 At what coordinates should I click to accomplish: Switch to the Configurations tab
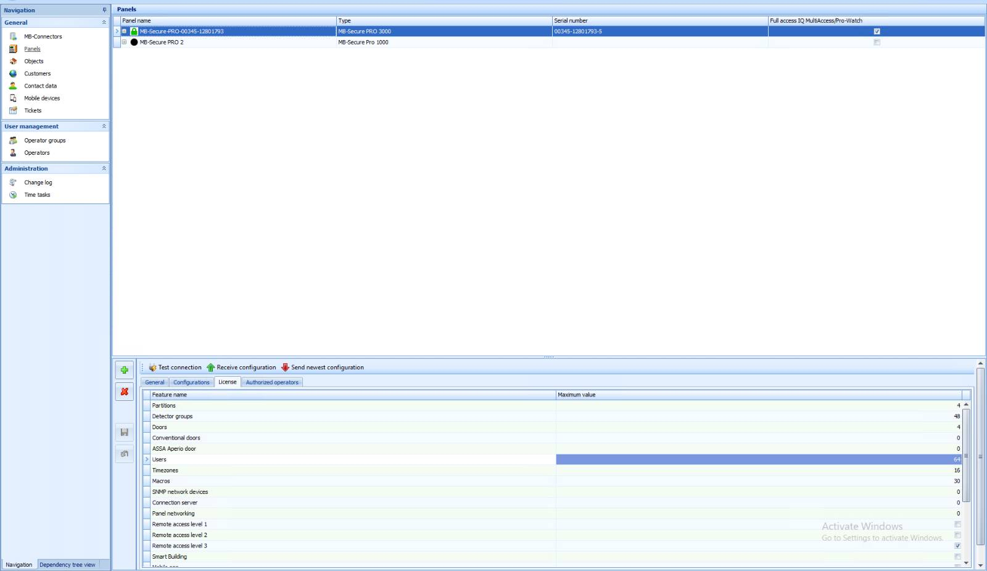(191, 382)
